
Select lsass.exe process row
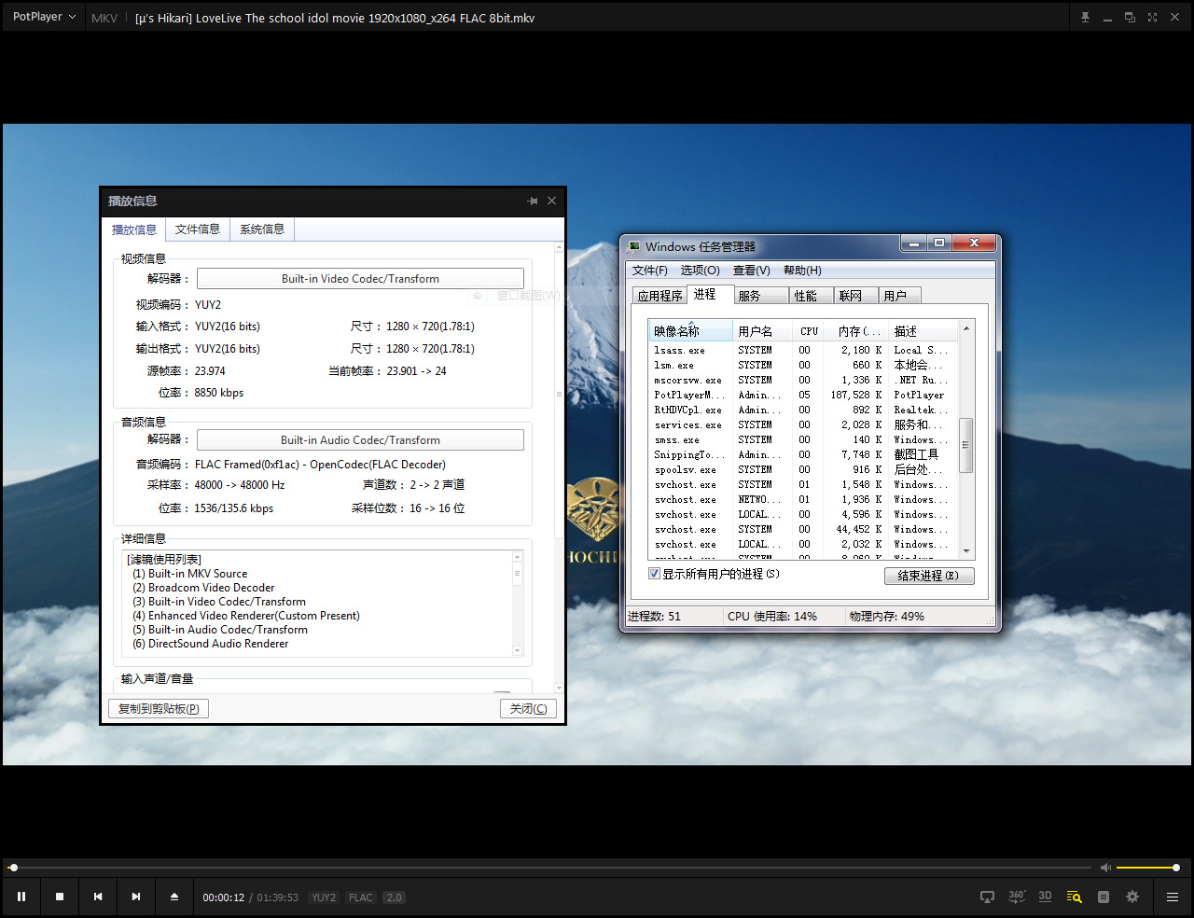click(803, 350)
